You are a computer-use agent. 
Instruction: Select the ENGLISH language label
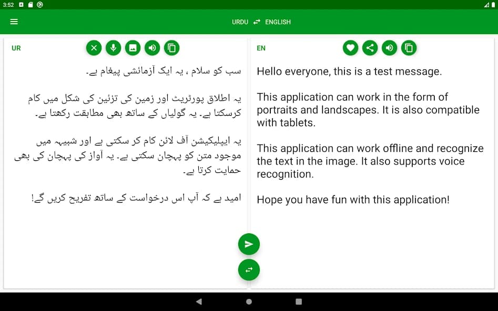[278, 22]
